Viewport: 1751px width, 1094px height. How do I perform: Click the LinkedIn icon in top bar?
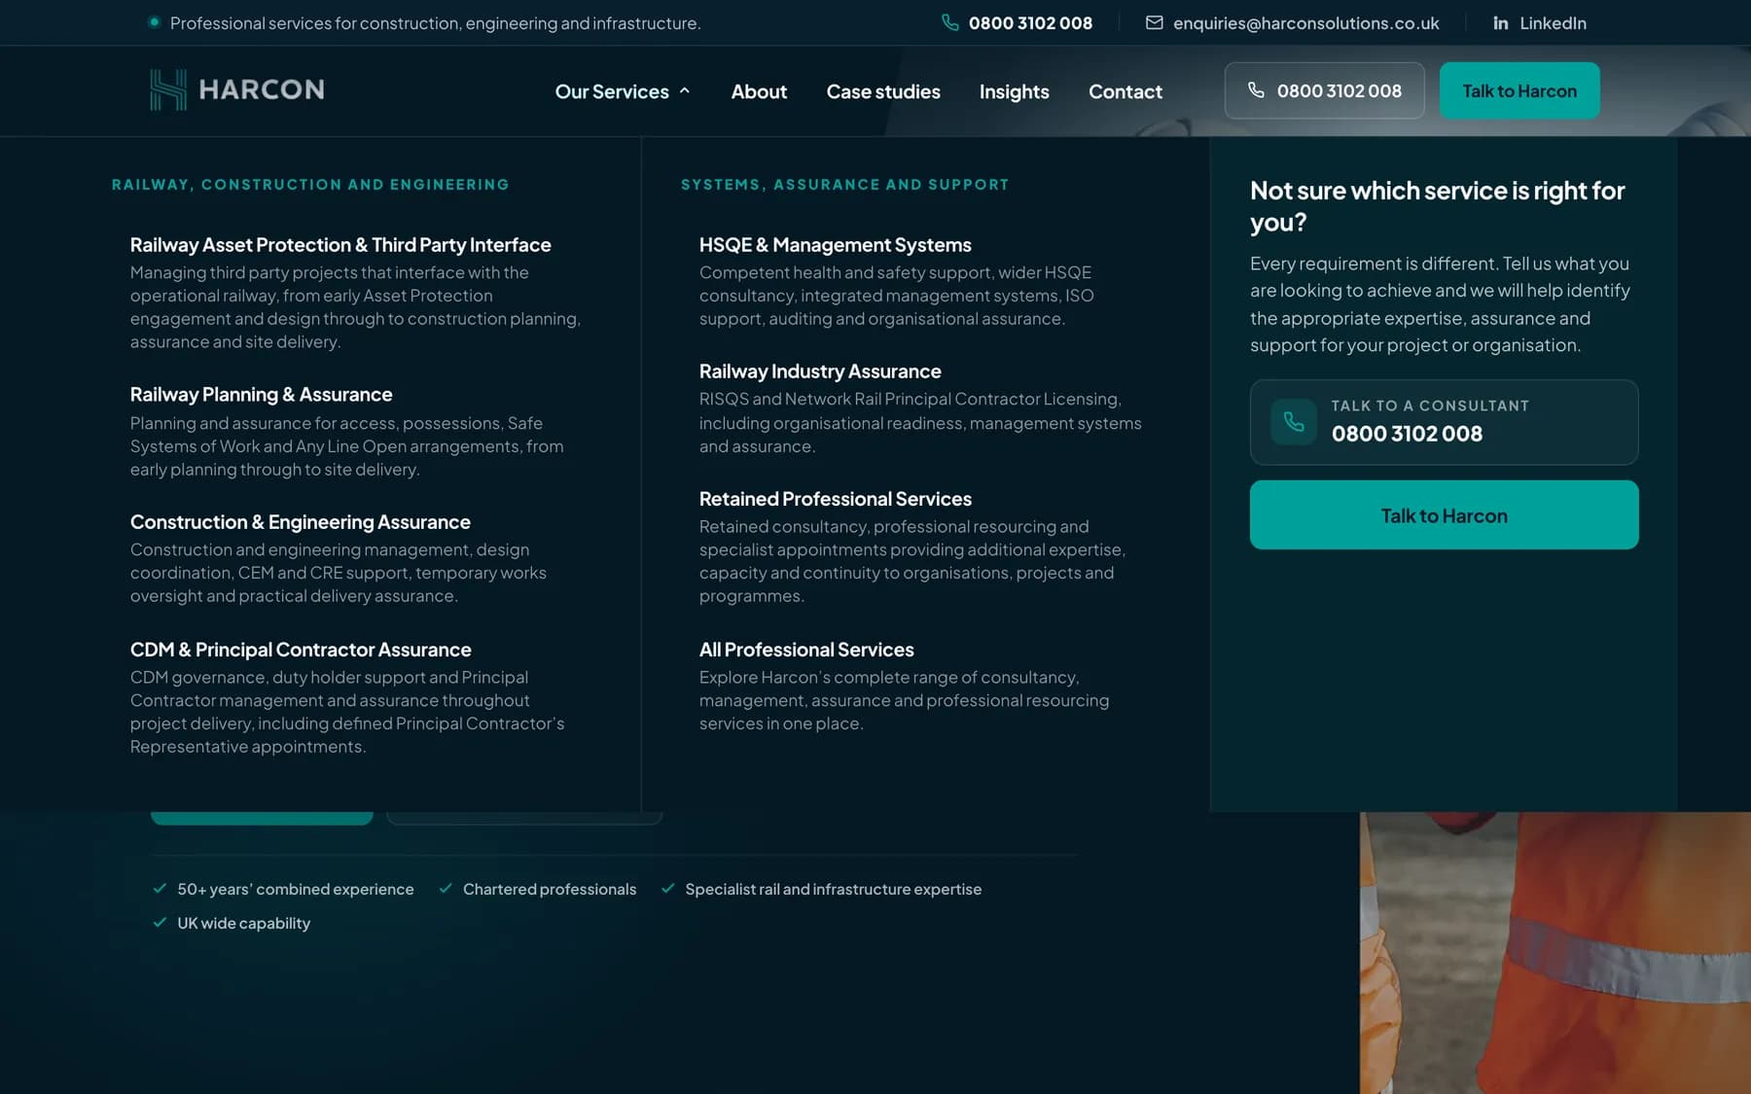[x=1501, y=22]
